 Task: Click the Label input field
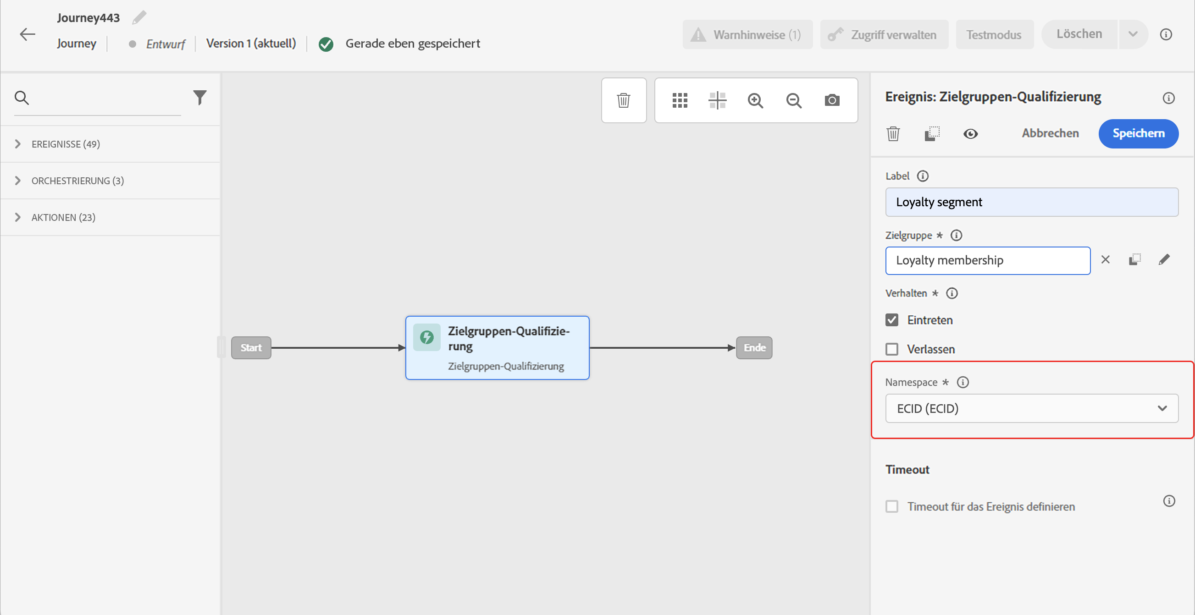click(1031, 202)
